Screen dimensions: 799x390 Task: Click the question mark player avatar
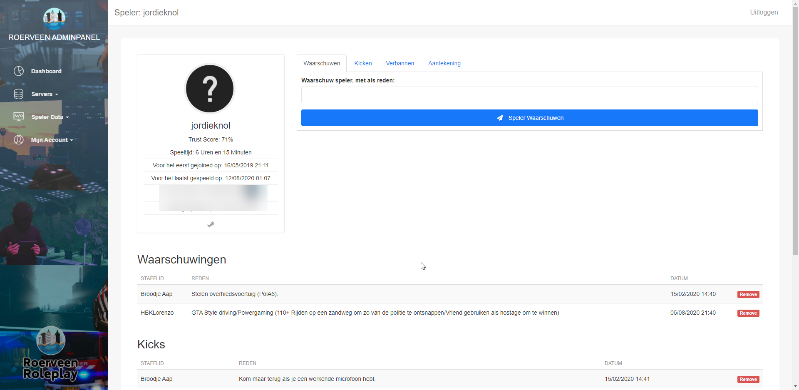pos(210,89)
